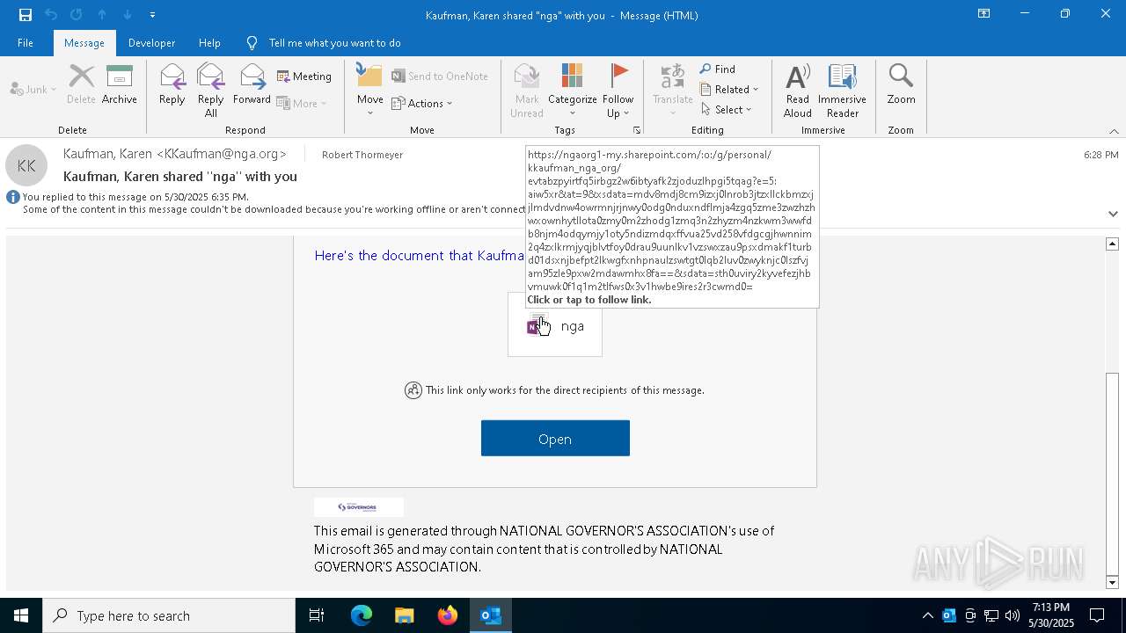1126x633 pixels.
Task: Open Task View on the taskbar
Action: click(317, 615)
